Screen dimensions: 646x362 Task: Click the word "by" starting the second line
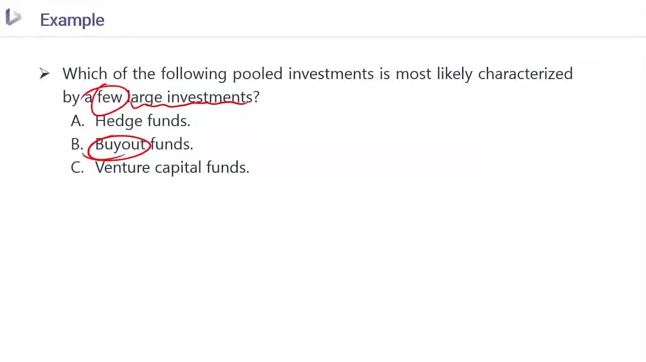point(71,98)
